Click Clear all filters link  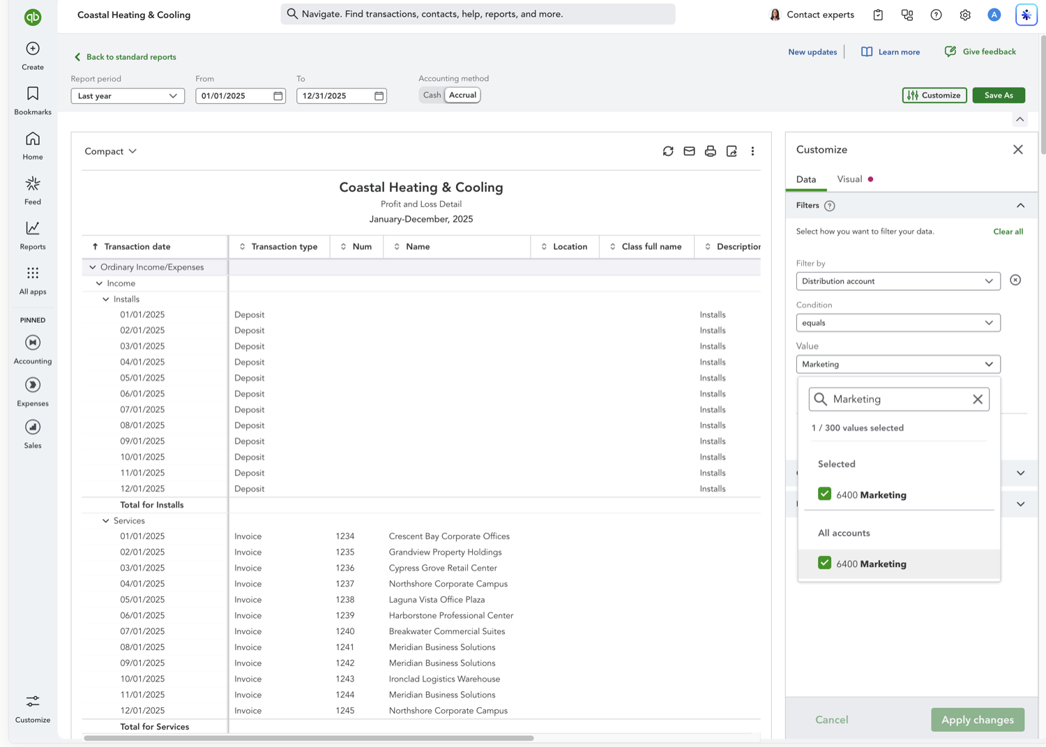point(1008,232)
